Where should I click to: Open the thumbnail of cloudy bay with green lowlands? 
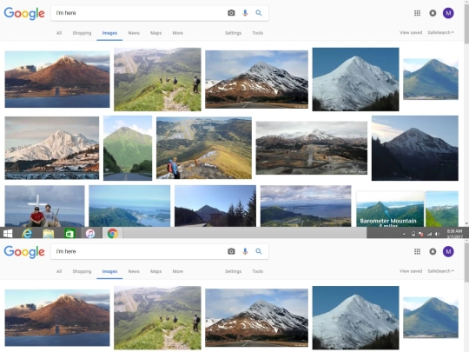point(306,206)
